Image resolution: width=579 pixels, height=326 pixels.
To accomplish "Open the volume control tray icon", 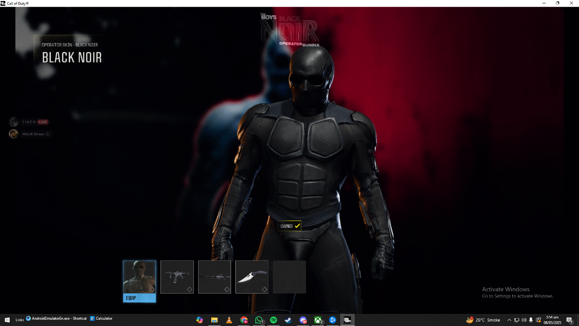I will tap(524, 320).
